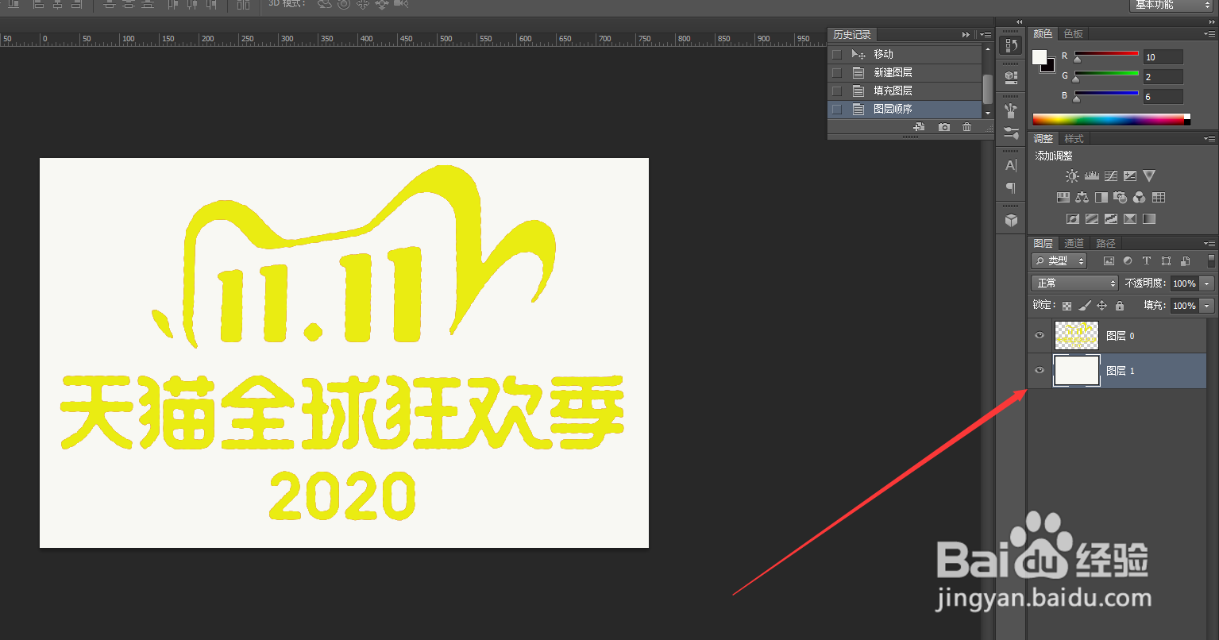Select the 移动 history state
The width and height of the screenshot is (1219, 640).
905,54
